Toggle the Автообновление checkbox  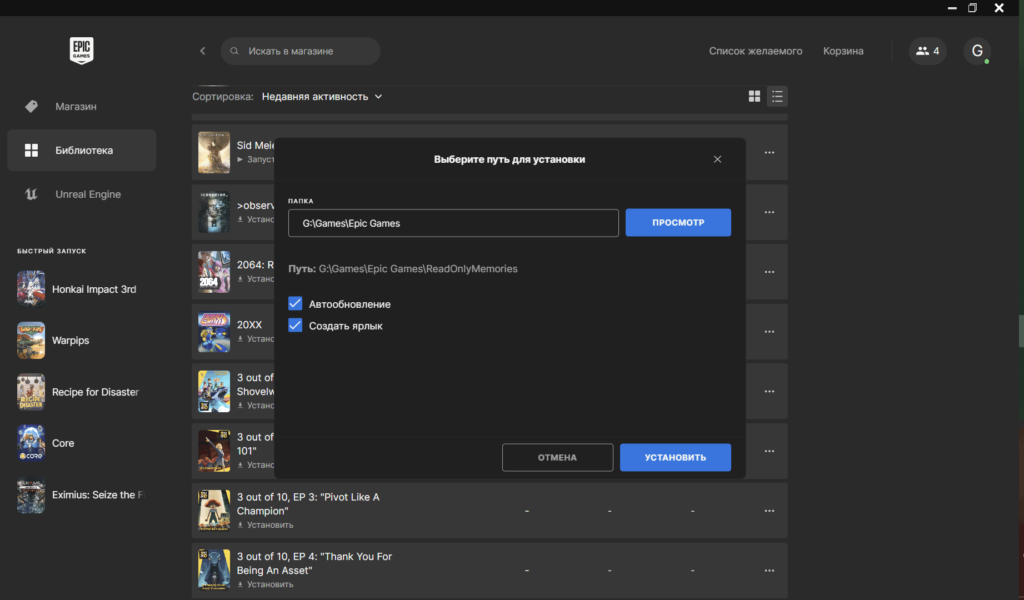coord(295,304)
